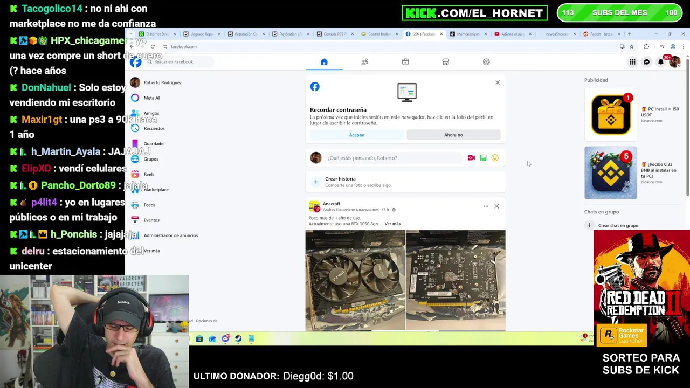The height and width of the screenshot is (388, 690).
Task: Open Steam from the taskbar
Action: tap(238, 339)
